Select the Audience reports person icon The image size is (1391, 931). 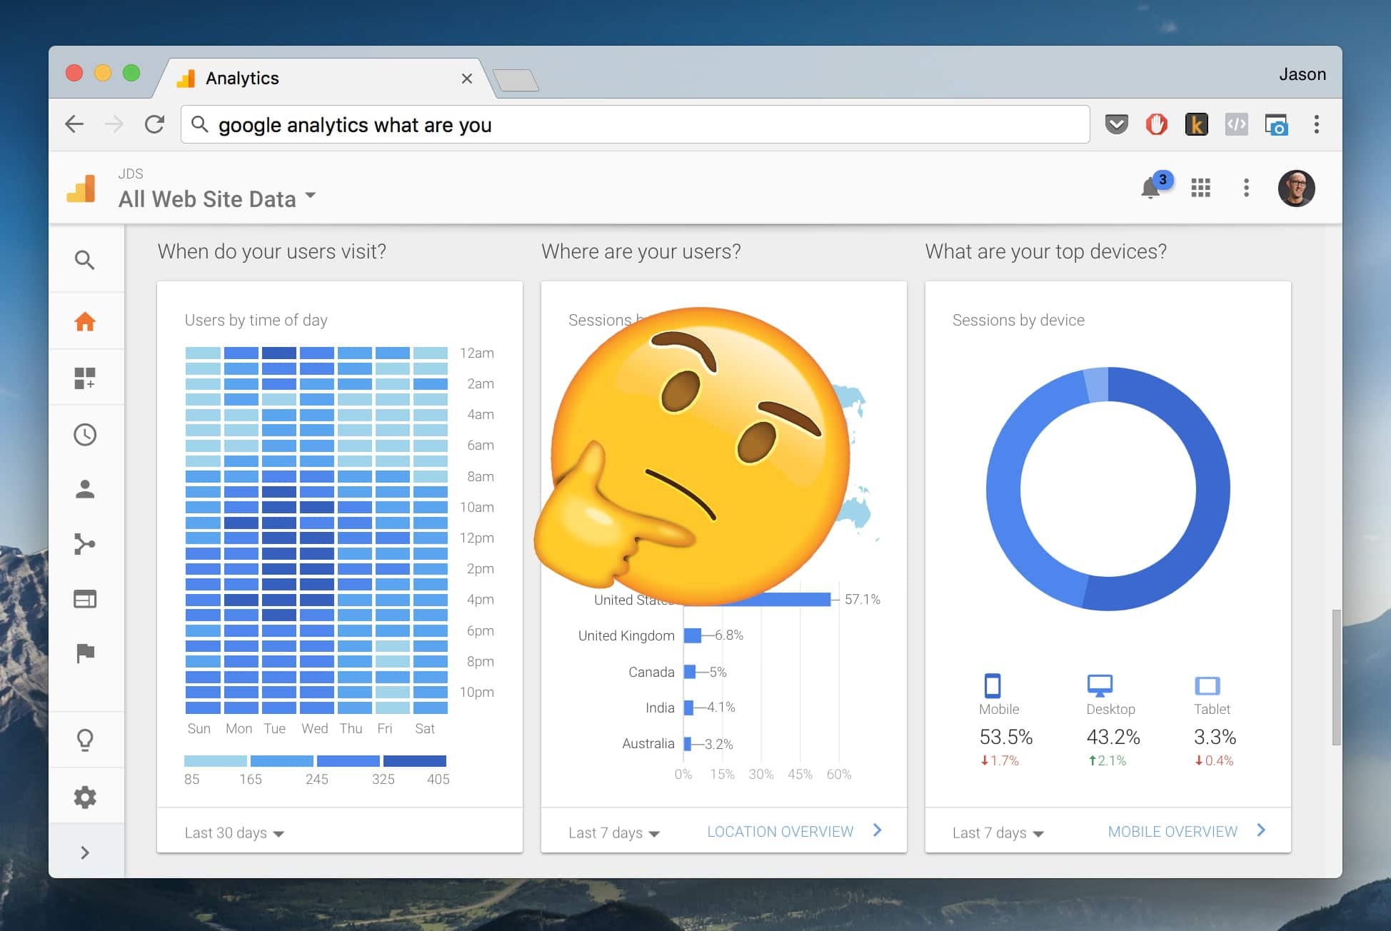click(86, 488)
